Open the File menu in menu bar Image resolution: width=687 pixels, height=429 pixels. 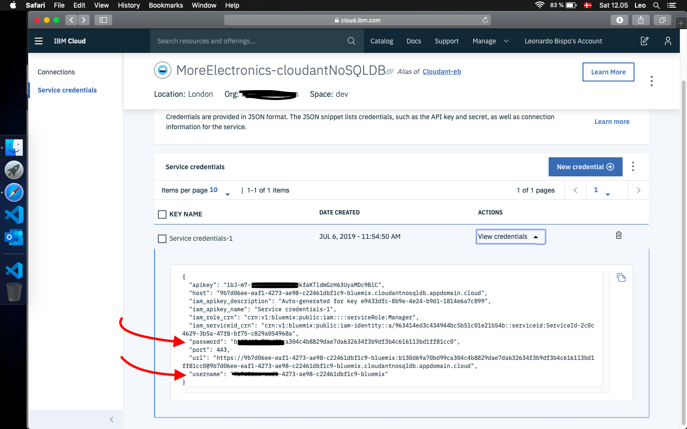coord(59,5)
